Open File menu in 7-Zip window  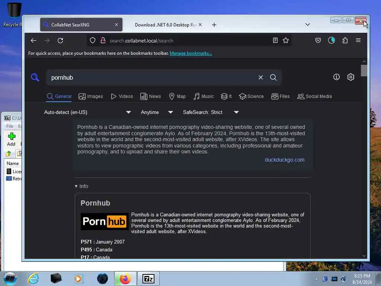click(10, 126)
